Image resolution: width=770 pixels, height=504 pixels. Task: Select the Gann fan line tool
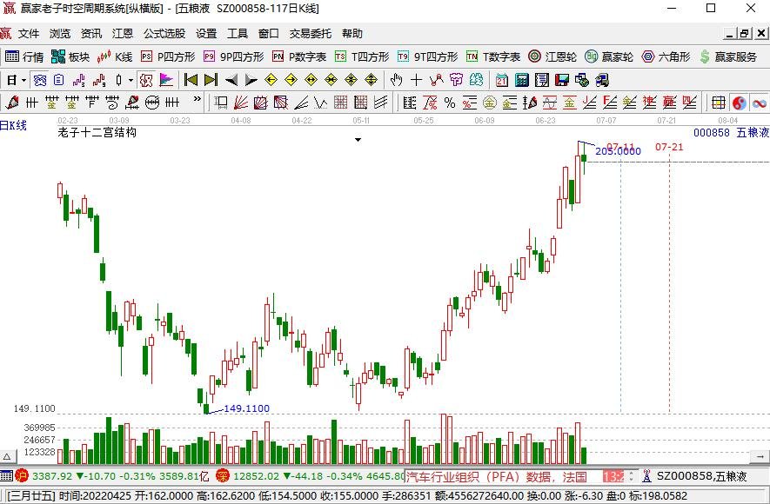coord(241,103)
